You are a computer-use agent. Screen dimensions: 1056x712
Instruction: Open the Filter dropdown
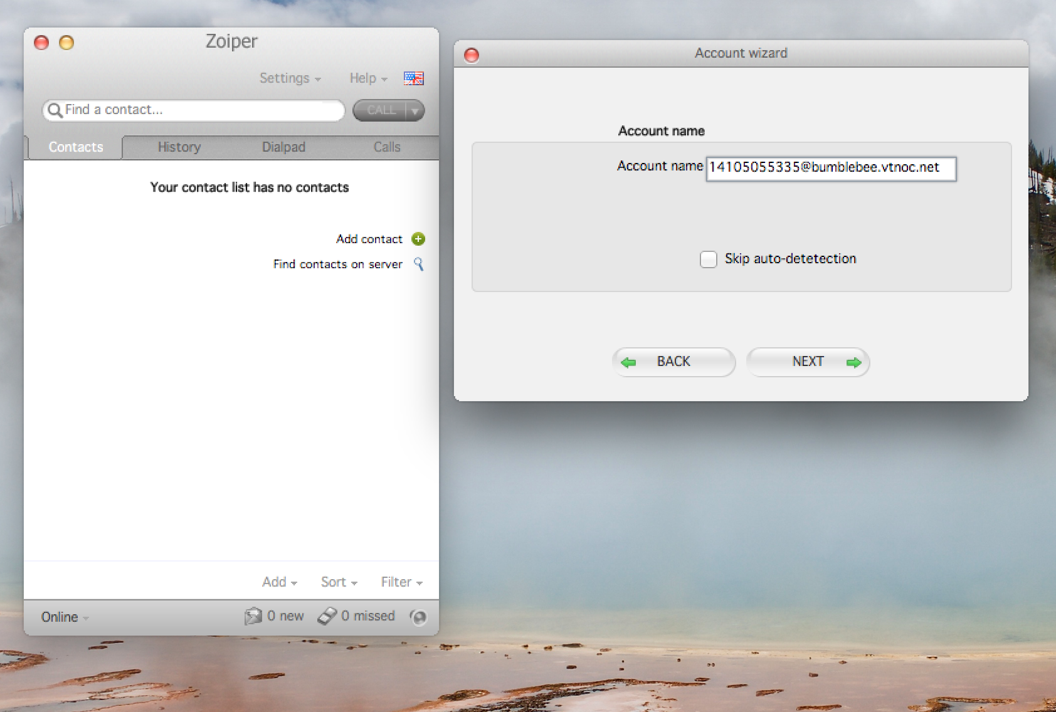tap(402, 582)
